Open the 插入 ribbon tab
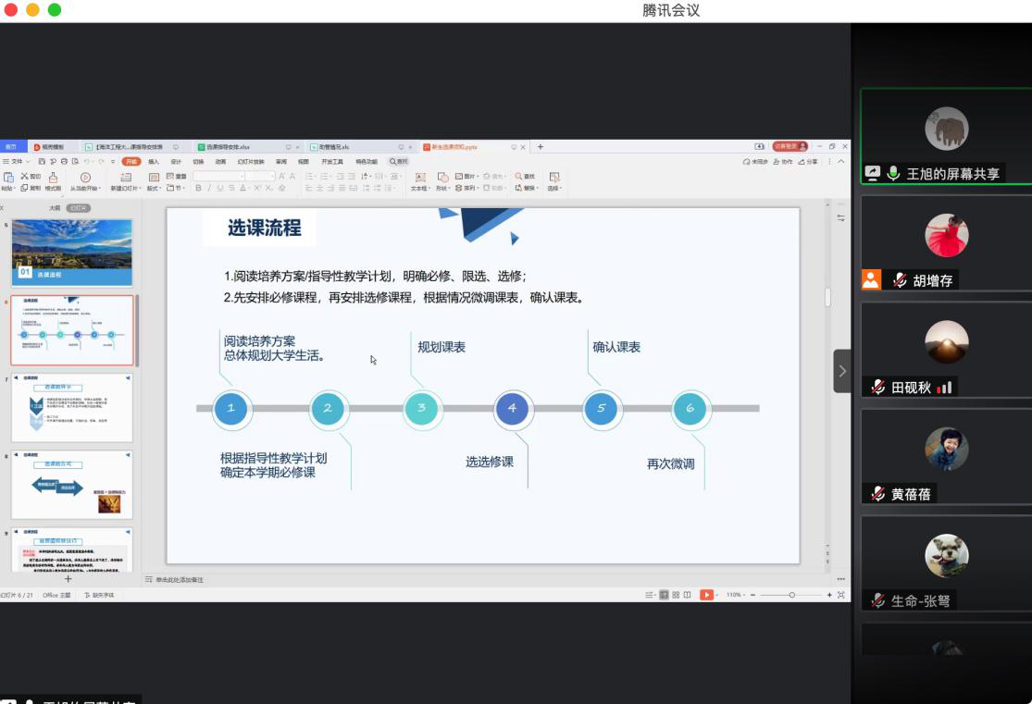Viewport: 1032px width, 704px height. point(154,161)
